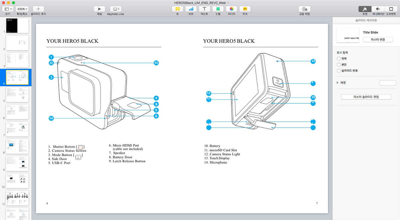Add a new slide with the plus button
Viewport: 400px width, 220px height.
tap(38, 9)
